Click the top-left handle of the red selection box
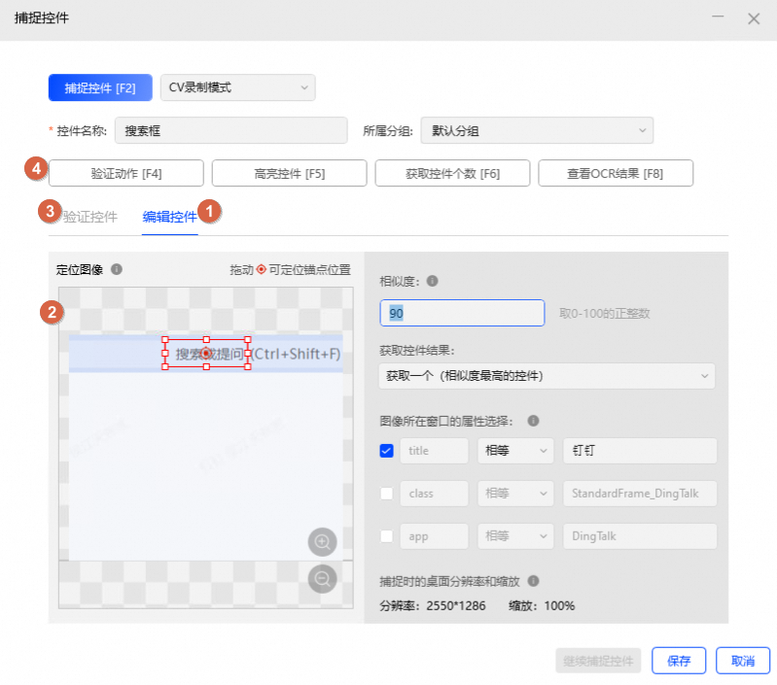Viewport: 777px width, 685px height. click(x=165, y=339)
